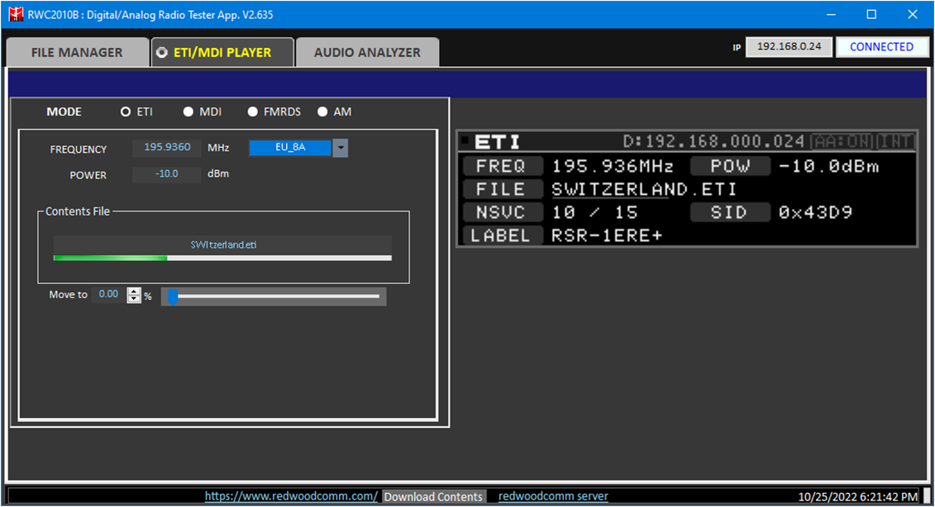This screenshot has height=507, width=935.
Task: Click the RWC2010B app icon in title bar
Action: pyautogui.click(x=16, y=14)
